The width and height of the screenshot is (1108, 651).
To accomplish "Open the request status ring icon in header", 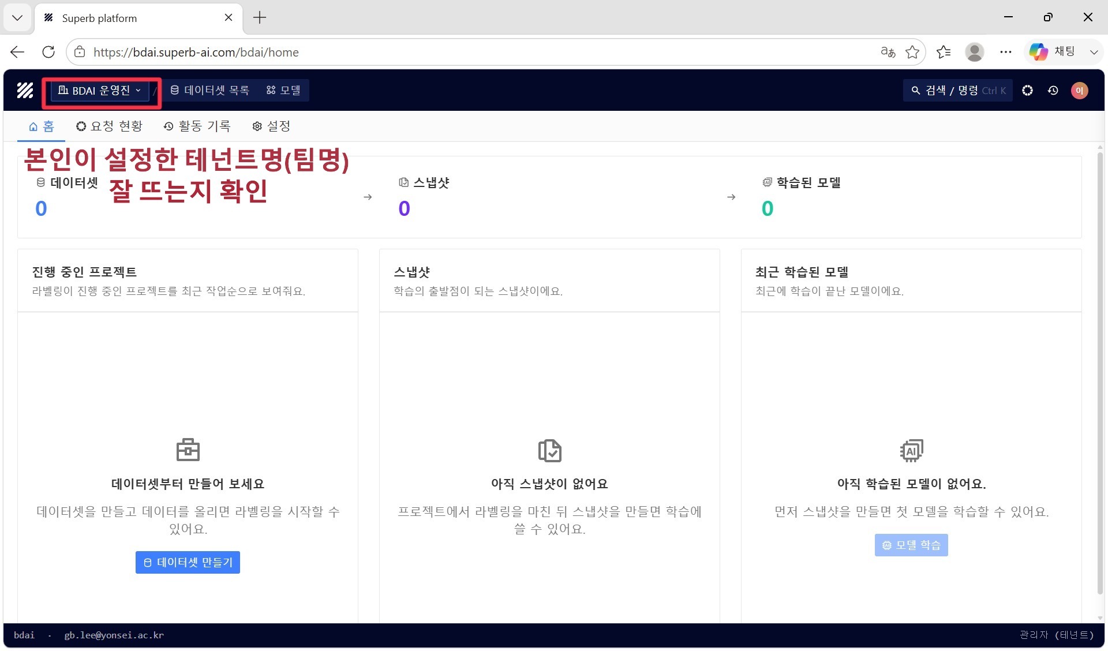I will pos(1027,91).
